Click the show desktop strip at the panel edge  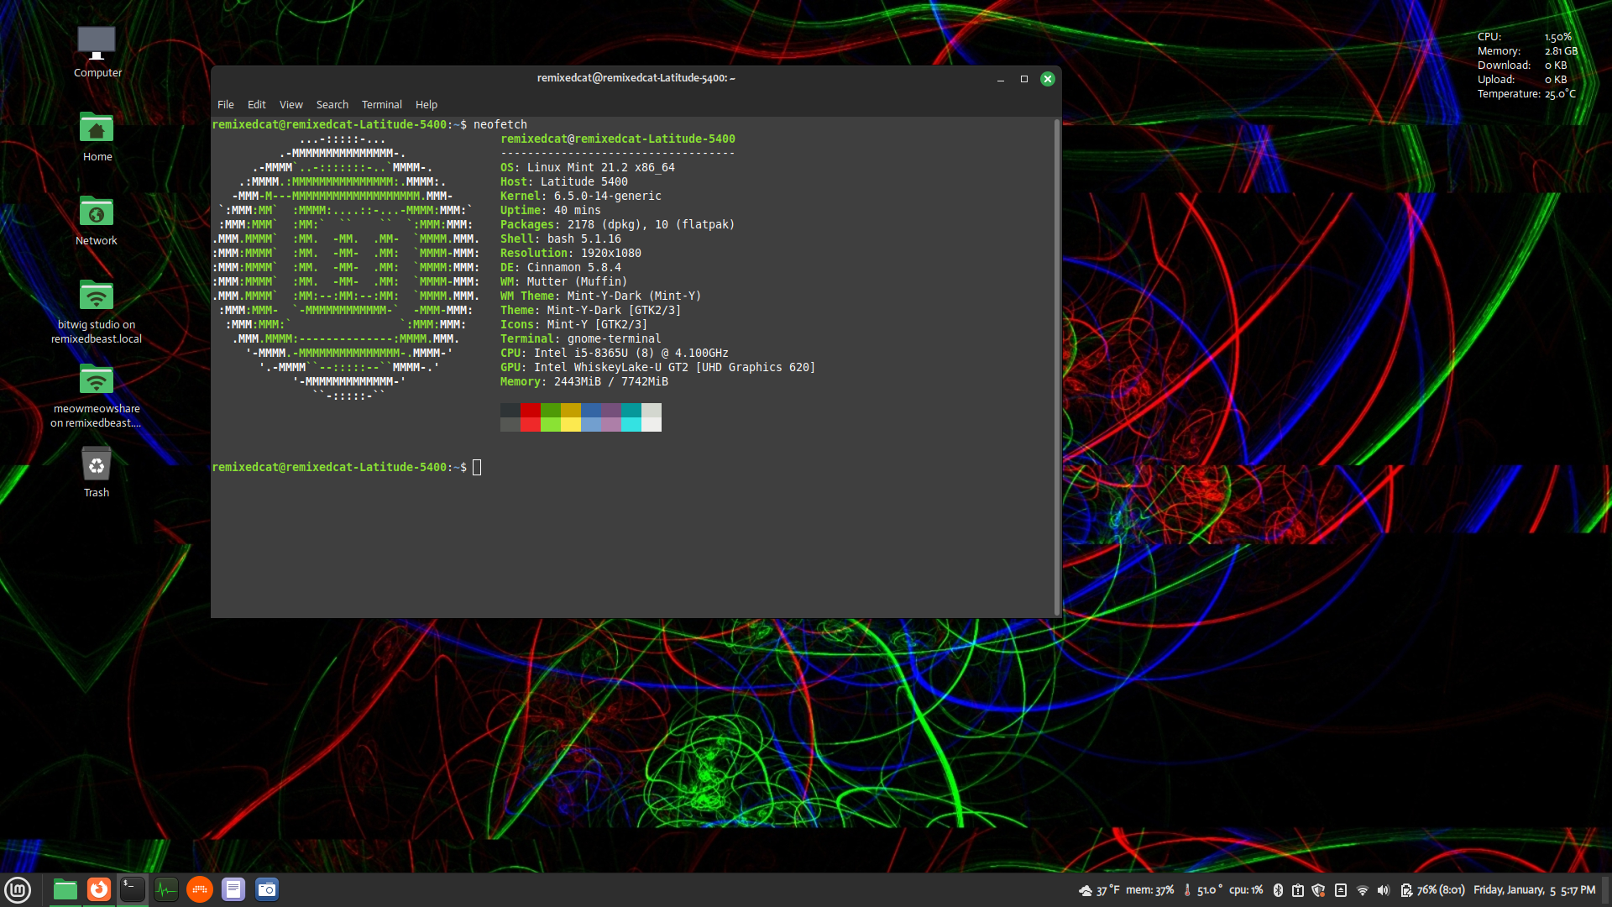pyautogui.click(x=1607, y=890)
